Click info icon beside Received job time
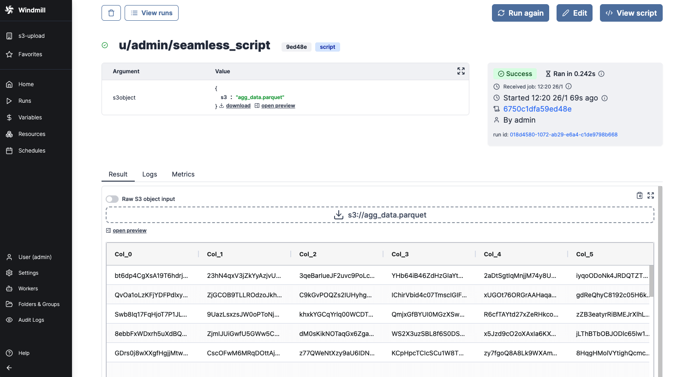Viewport: 689px width, 377px height. point(569,86)
